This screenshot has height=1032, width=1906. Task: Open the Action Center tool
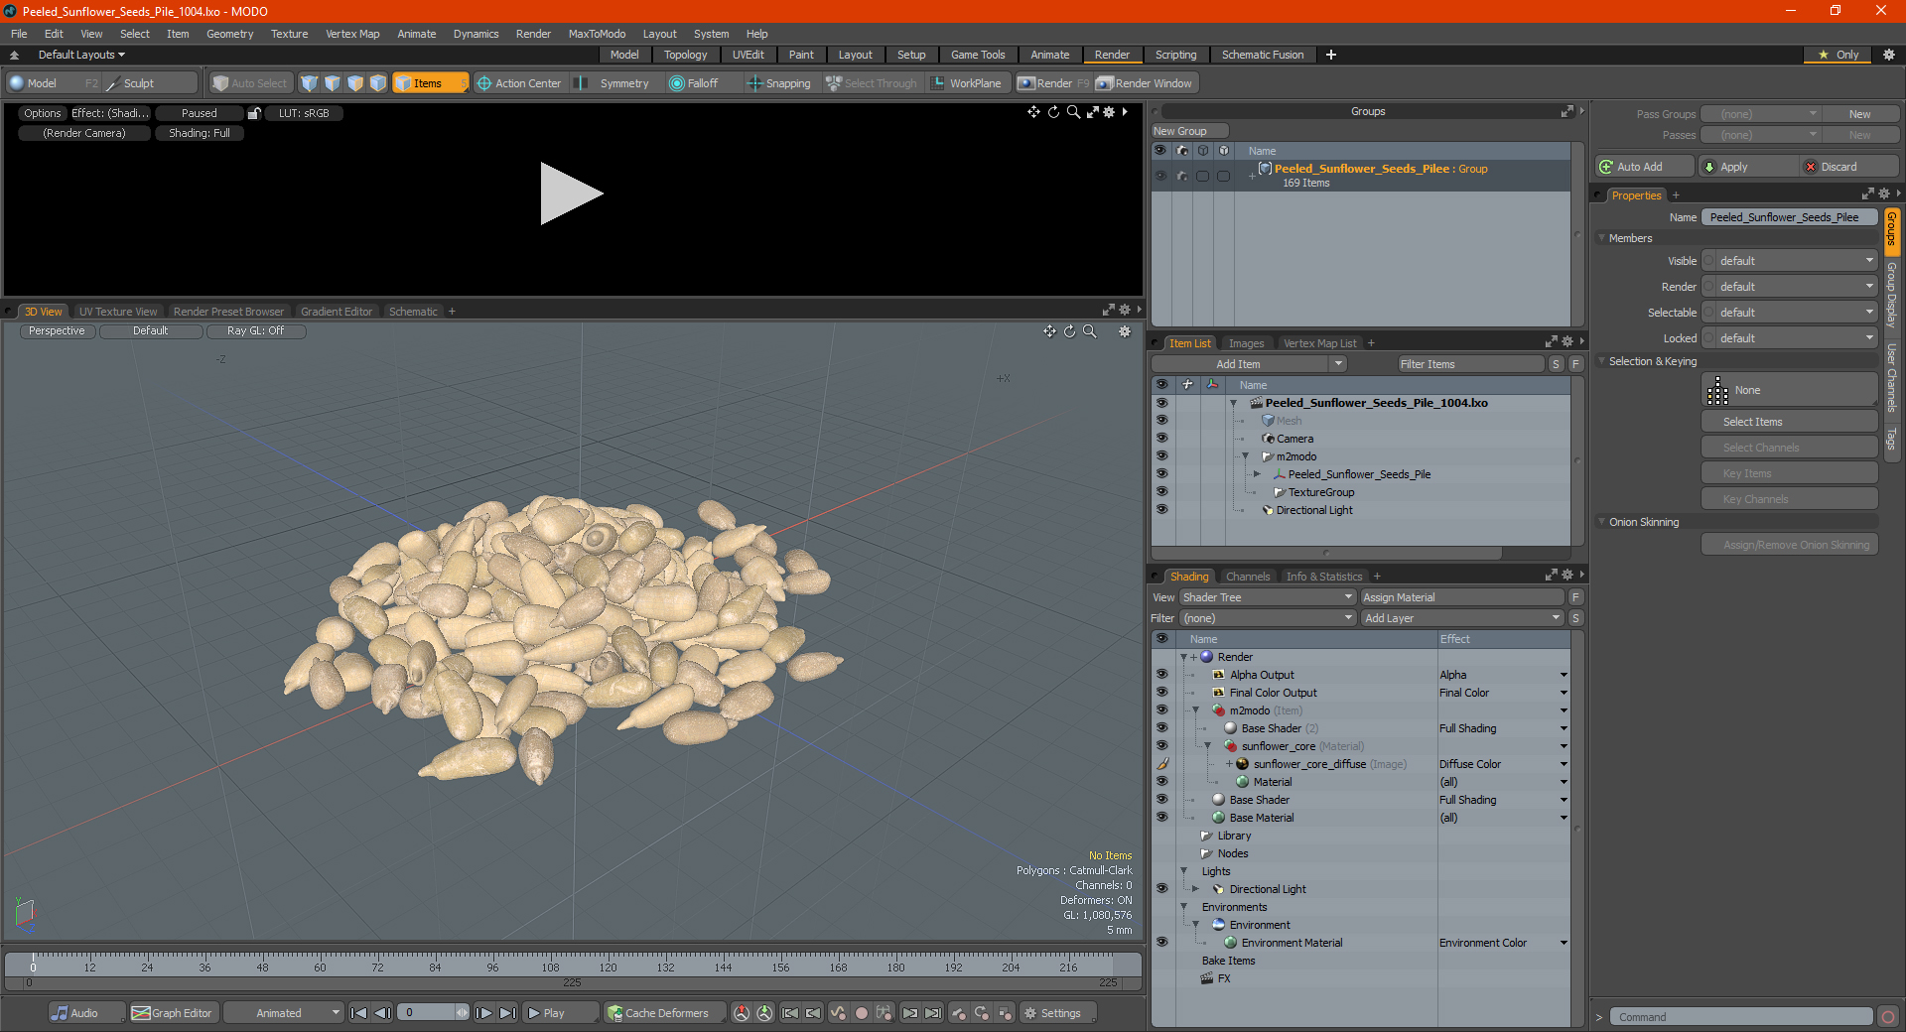click(x=519, y=83)
